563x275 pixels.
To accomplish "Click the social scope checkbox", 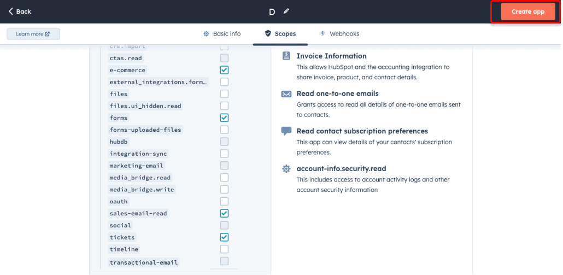I will [225, 225].
